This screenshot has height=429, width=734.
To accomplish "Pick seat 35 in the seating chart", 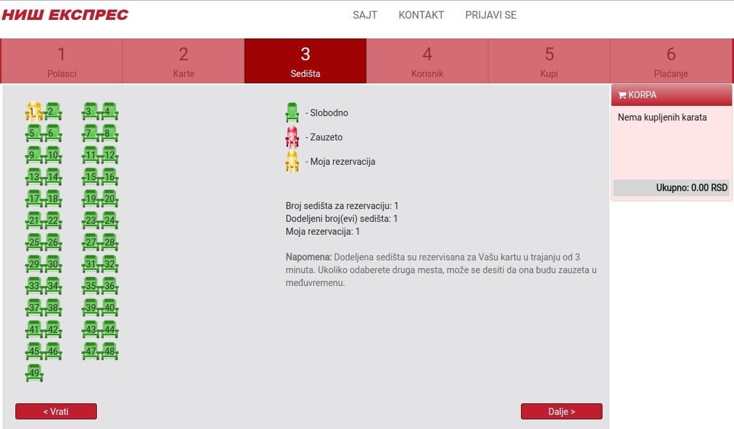I will coord(90,286).
